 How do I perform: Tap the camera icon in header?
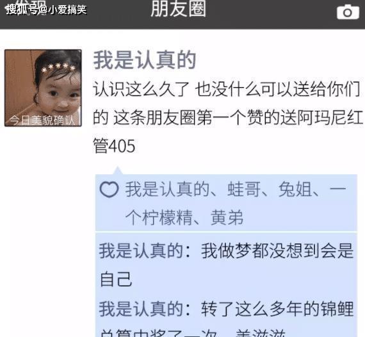pyautogui.click(x=348, y=12)
